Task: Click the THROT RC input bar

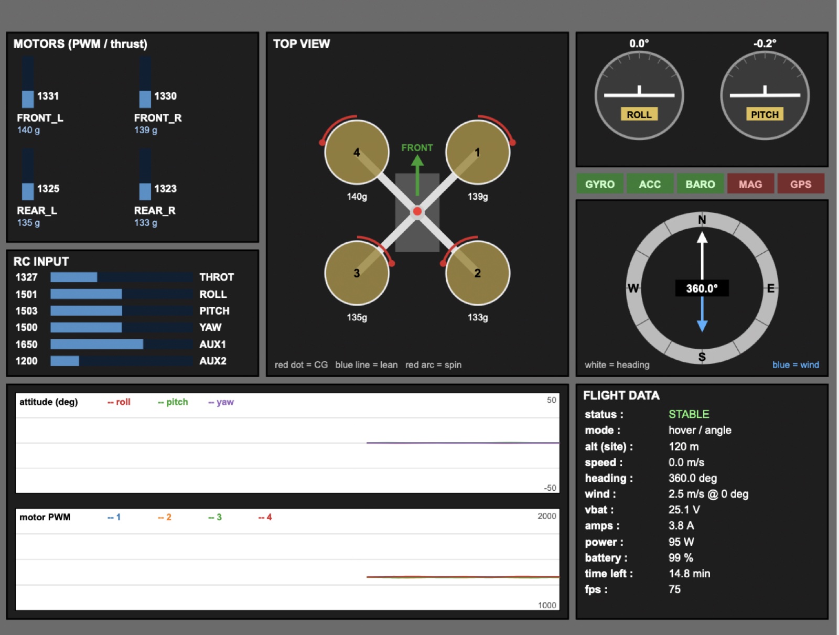Action: (122, 277)
